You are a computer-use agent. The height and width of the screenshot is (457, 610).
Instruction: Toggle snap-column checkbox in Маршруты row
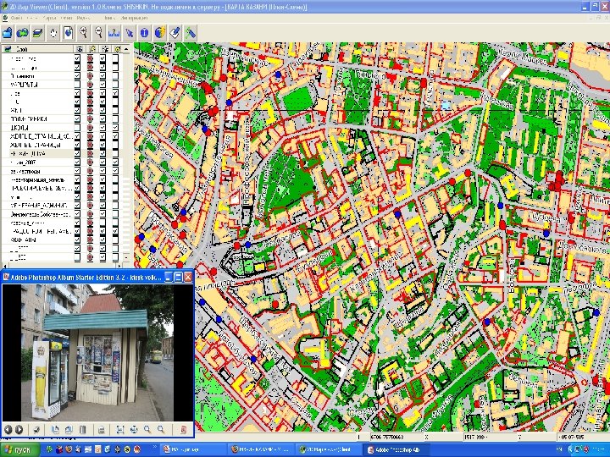tap(103, 85)
